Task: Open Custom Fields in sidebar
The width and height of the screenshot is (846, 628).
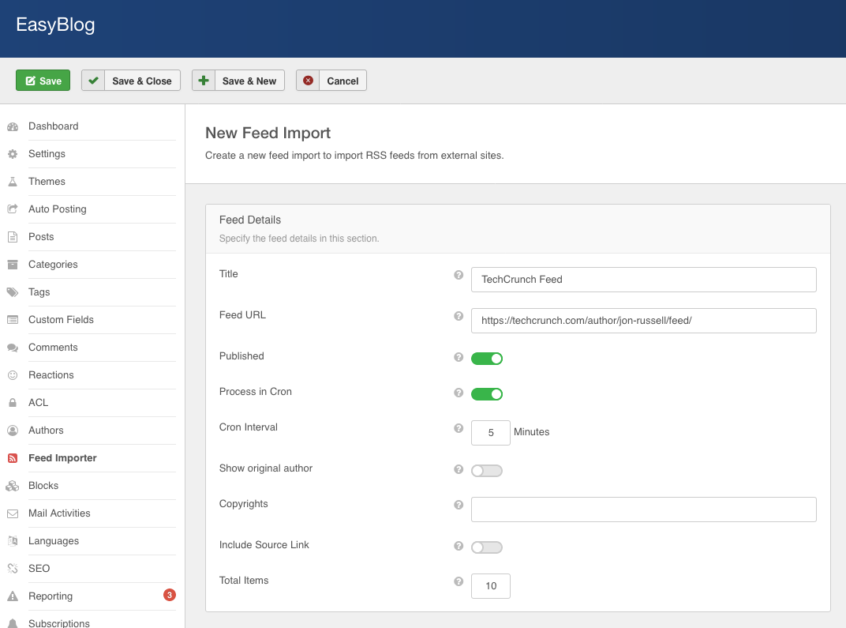Action: click(61, 320)
